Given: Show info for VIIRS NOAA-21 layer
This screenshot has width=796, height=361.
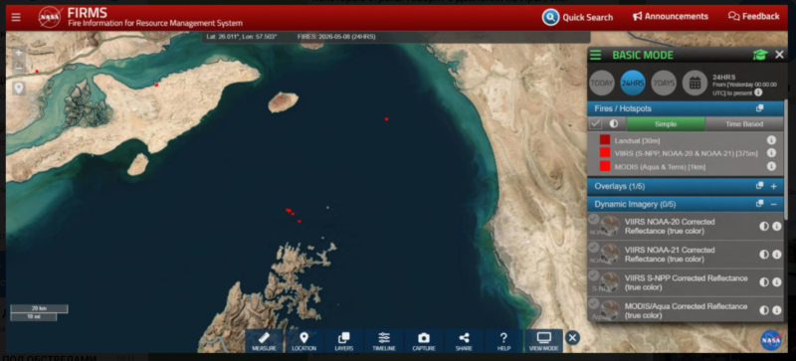Looking at the screenshot, I should 777,255.
